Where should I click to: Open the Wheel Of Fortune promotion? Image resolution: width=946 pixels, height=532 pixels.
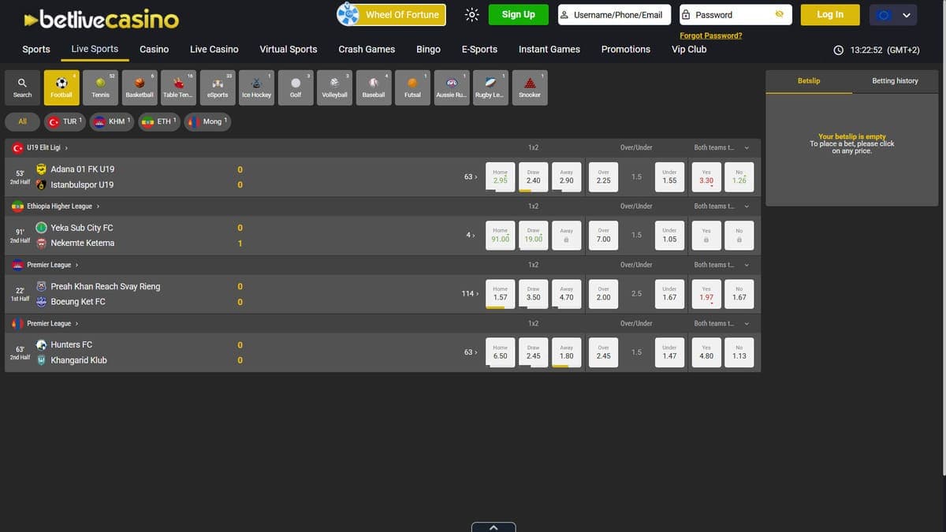point(392,14)
